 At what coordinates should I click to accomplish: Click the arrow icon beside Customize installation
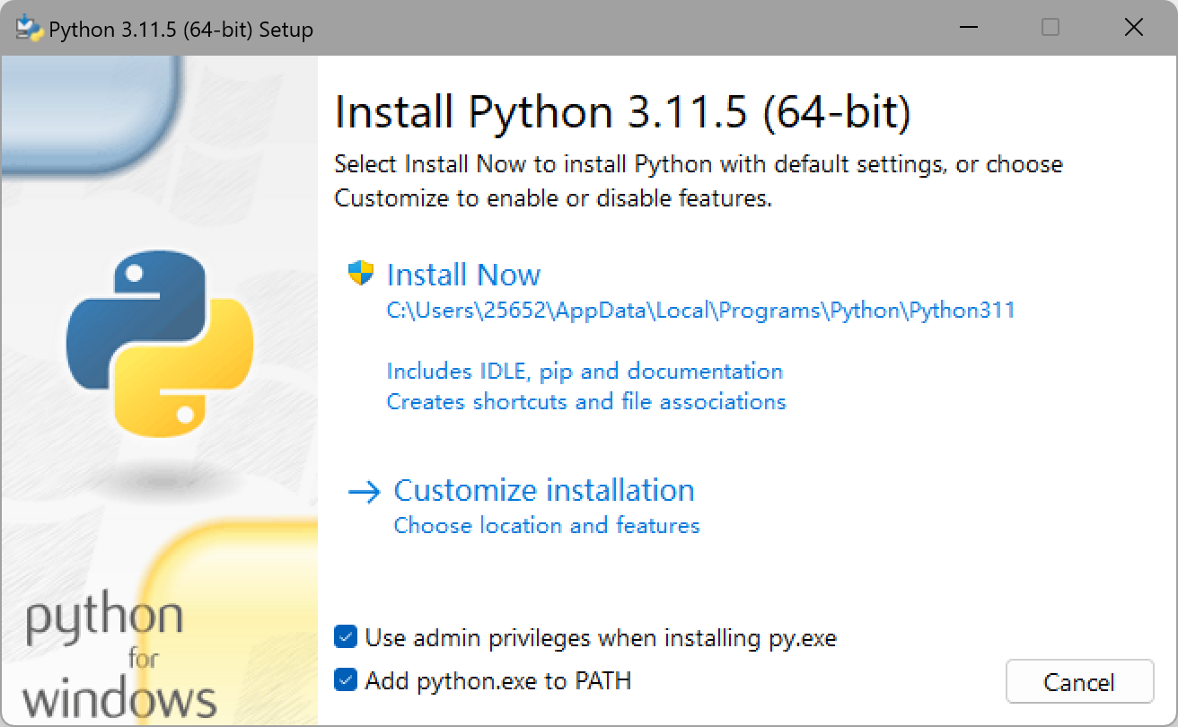click(x=364, y=492)
